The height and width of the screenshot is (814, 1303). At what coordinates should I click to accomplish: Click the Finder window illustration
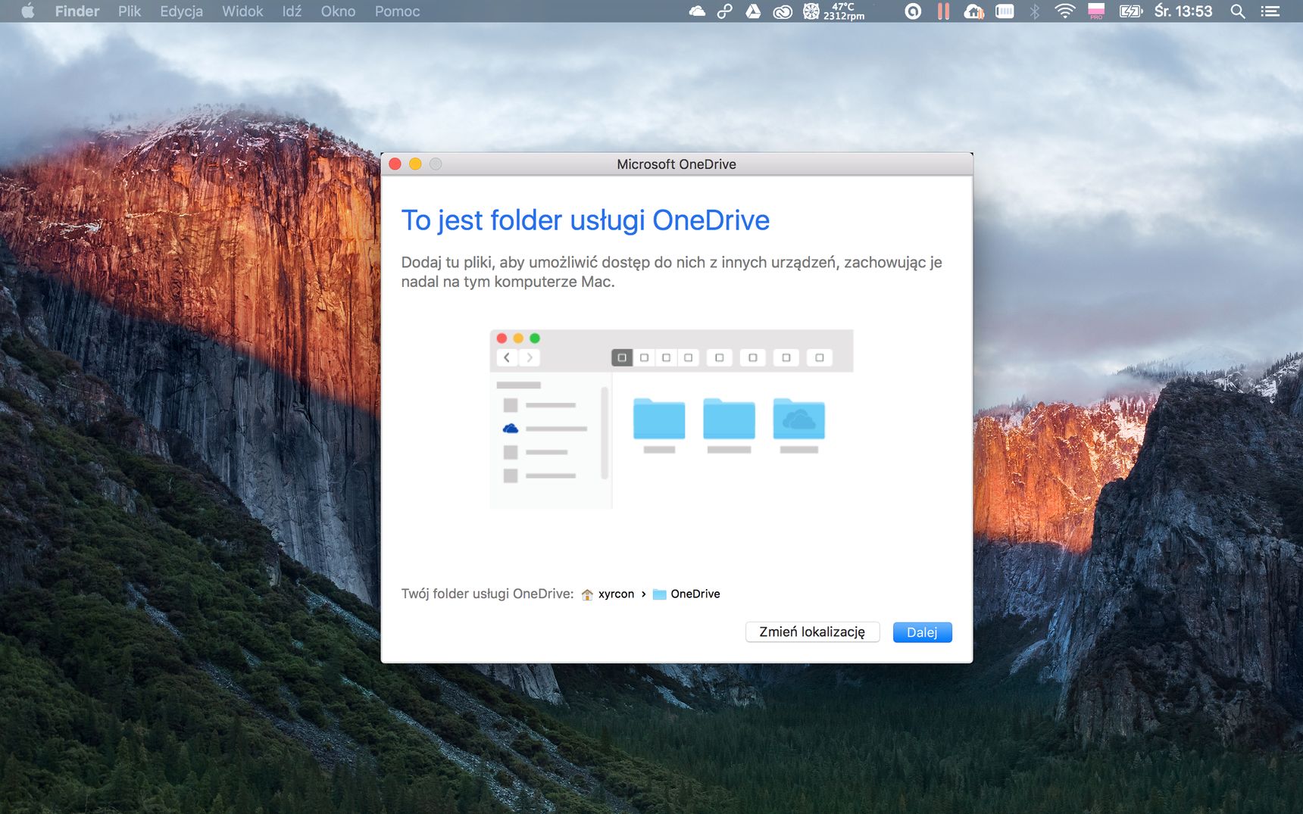(671, 419)
